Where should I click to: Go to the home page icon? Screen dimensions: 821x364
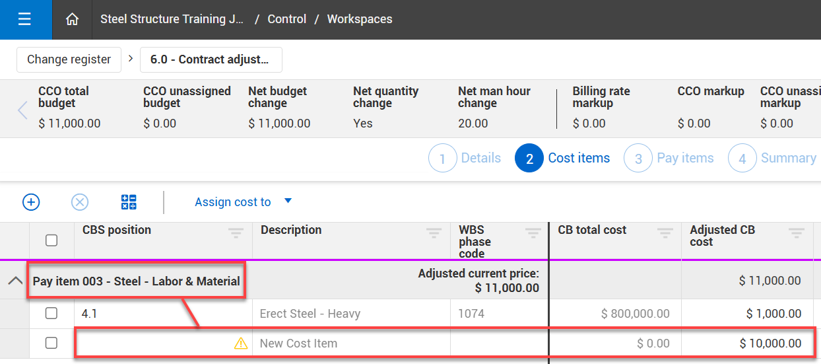click(73, 19)
